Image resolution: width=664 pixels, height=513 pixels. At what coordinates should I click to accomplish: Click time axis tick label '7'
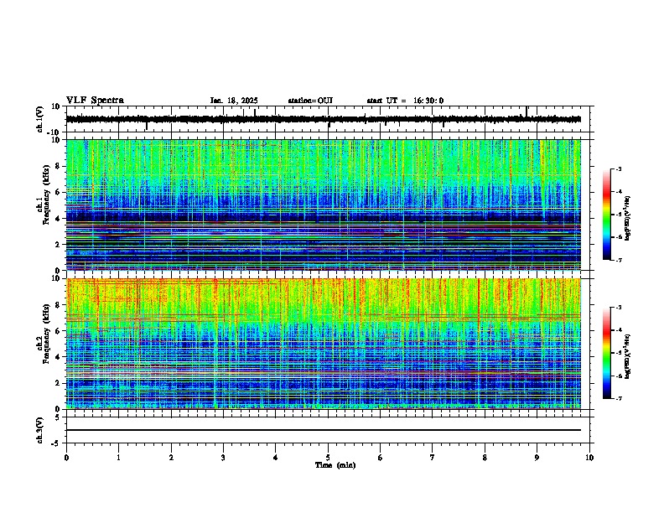433,458
